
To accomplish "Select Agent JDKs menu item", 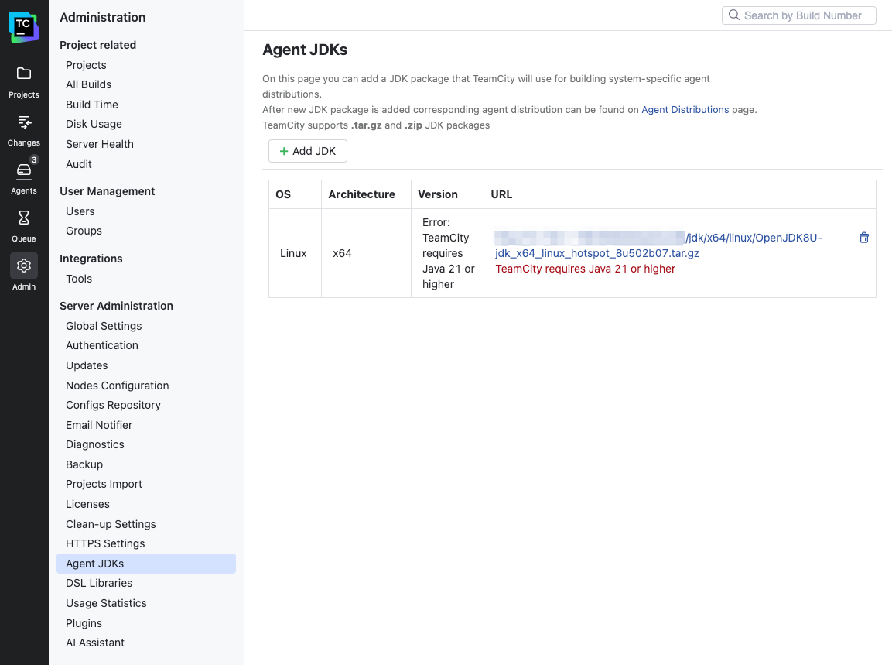I will click(x=146, y=563).
